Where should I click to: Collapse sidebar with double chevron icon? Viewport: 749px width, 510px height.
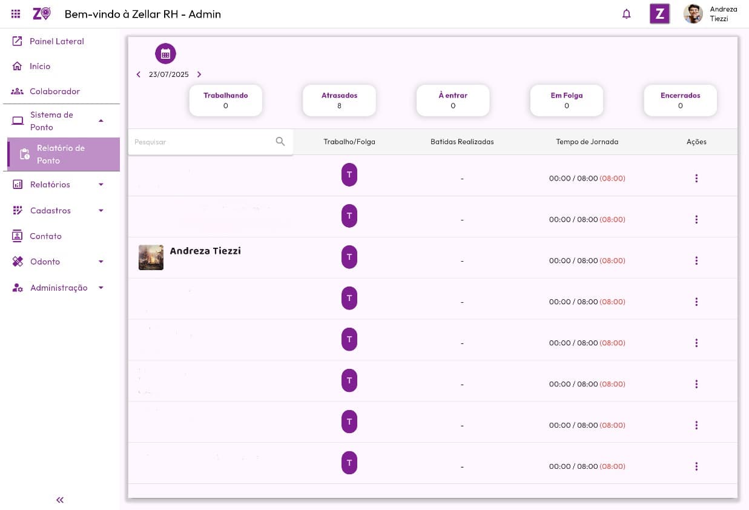coord(60,500)
